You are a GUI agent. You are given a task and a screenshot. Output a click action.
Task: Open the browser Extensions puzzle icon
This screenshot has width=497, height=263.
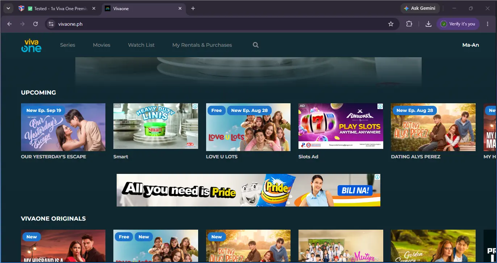(409, 24)
